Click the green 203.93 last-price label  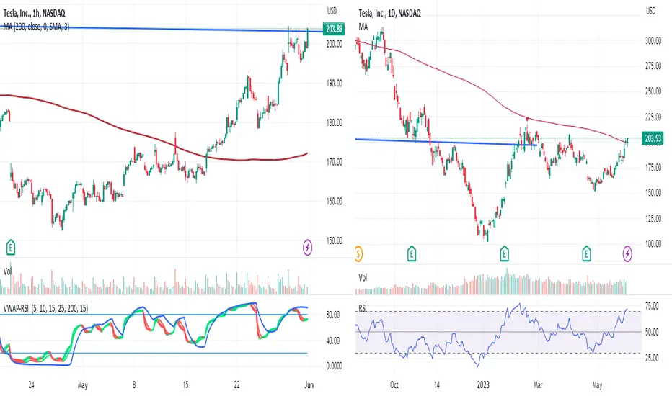[x=653, y=138]
